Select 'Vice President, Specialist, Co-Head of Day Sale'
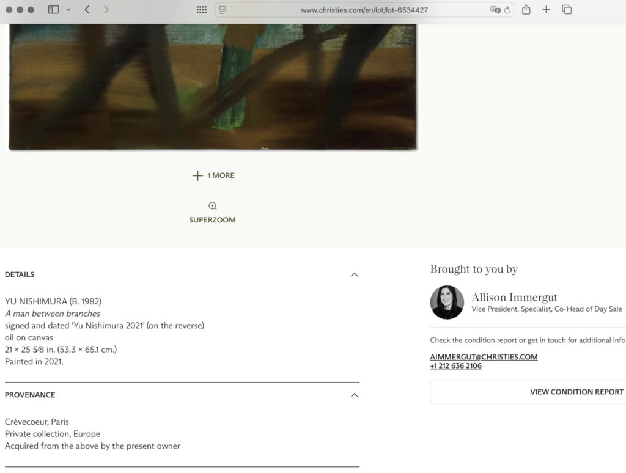 coord(547,309)
